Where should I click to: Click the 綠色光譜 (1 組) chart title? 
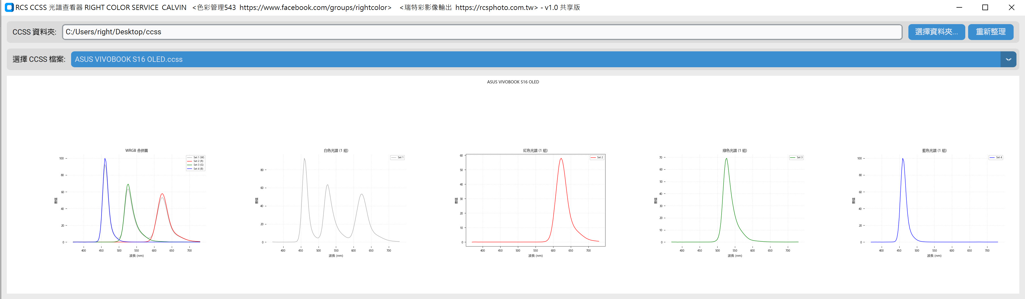coord(735,150)
